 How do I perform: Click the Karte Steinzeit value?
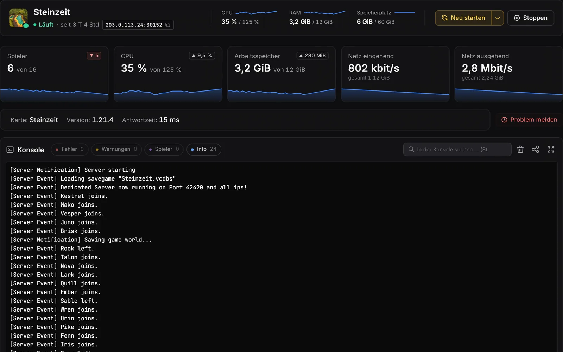44,120
